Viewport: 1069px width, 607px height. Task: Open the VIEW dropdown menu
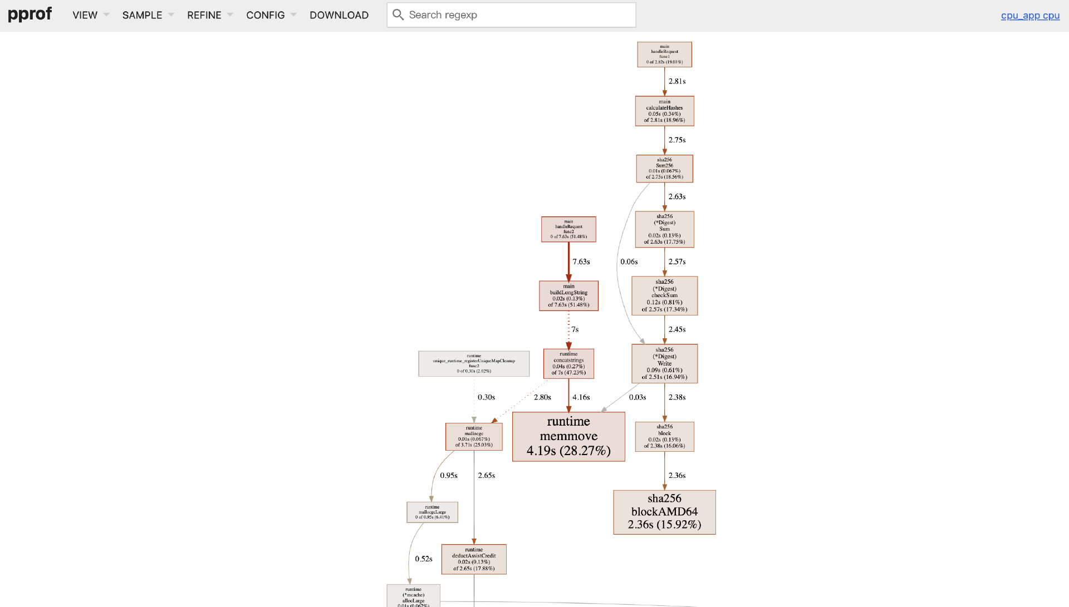coord(90,15)
